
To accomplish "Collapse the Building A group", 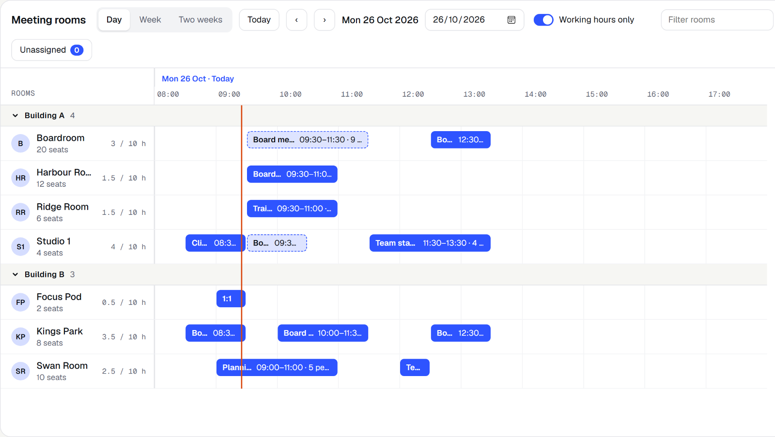I will coord(15,115).
